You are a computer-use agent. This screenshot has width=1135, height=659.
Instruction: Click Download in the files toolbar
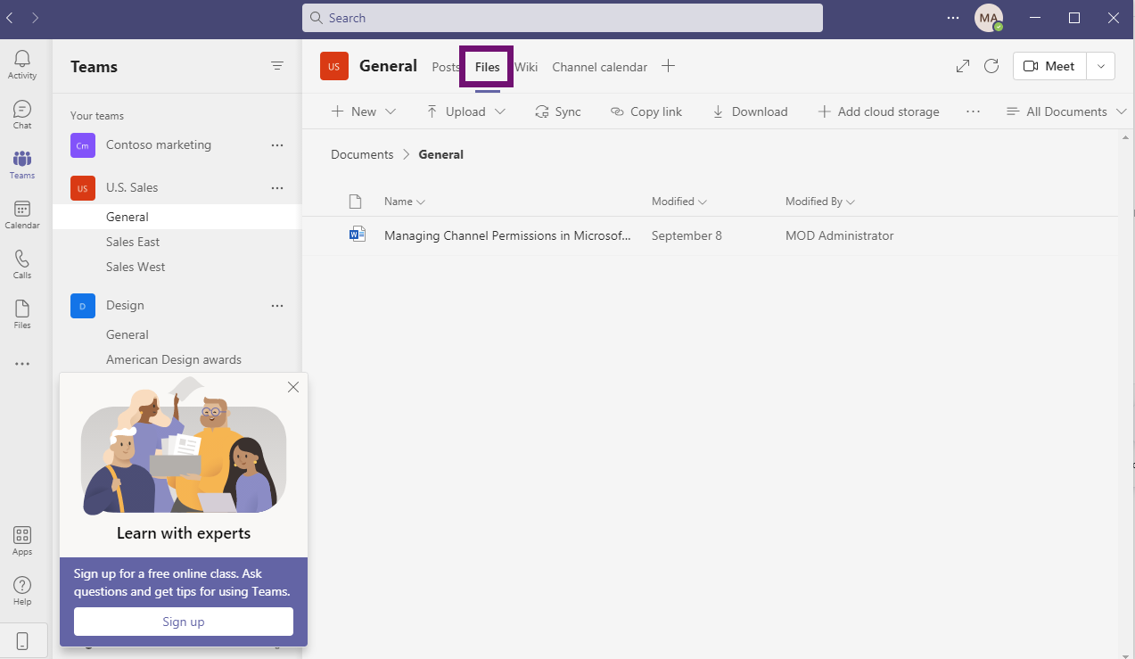pos(750,111)
